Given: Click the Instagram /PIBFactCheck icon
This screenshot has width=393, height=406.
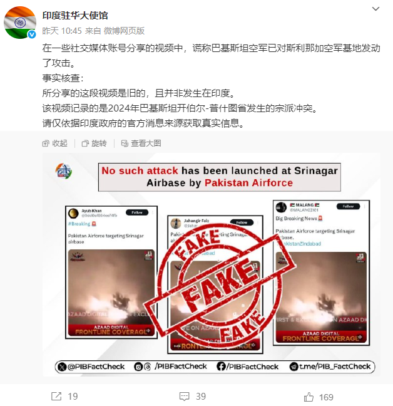Looking at the screenshot, I should pyautogui.click(x=138, y=367).
